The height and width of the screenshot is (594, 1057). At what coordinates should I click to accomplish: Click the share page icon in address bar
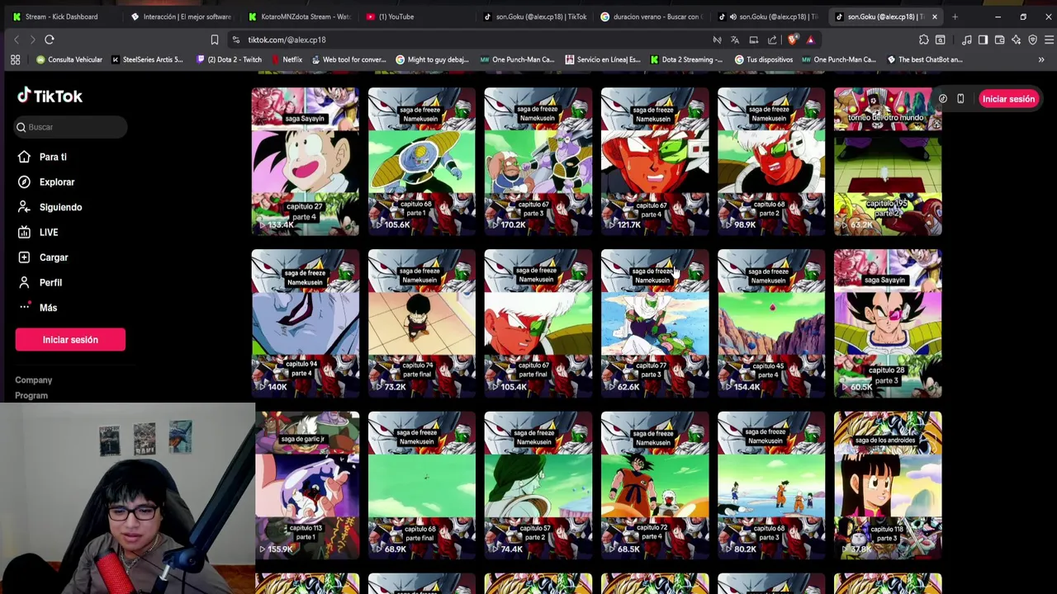click(x=772, y=40)
